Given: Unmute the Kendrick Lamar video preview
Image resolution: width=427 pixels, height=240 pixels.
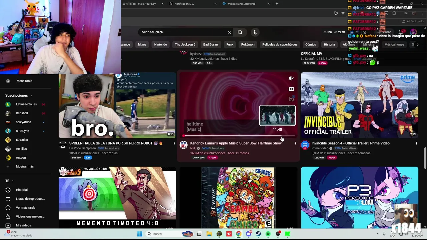Looking at the screenshot, I should [291, 78].
